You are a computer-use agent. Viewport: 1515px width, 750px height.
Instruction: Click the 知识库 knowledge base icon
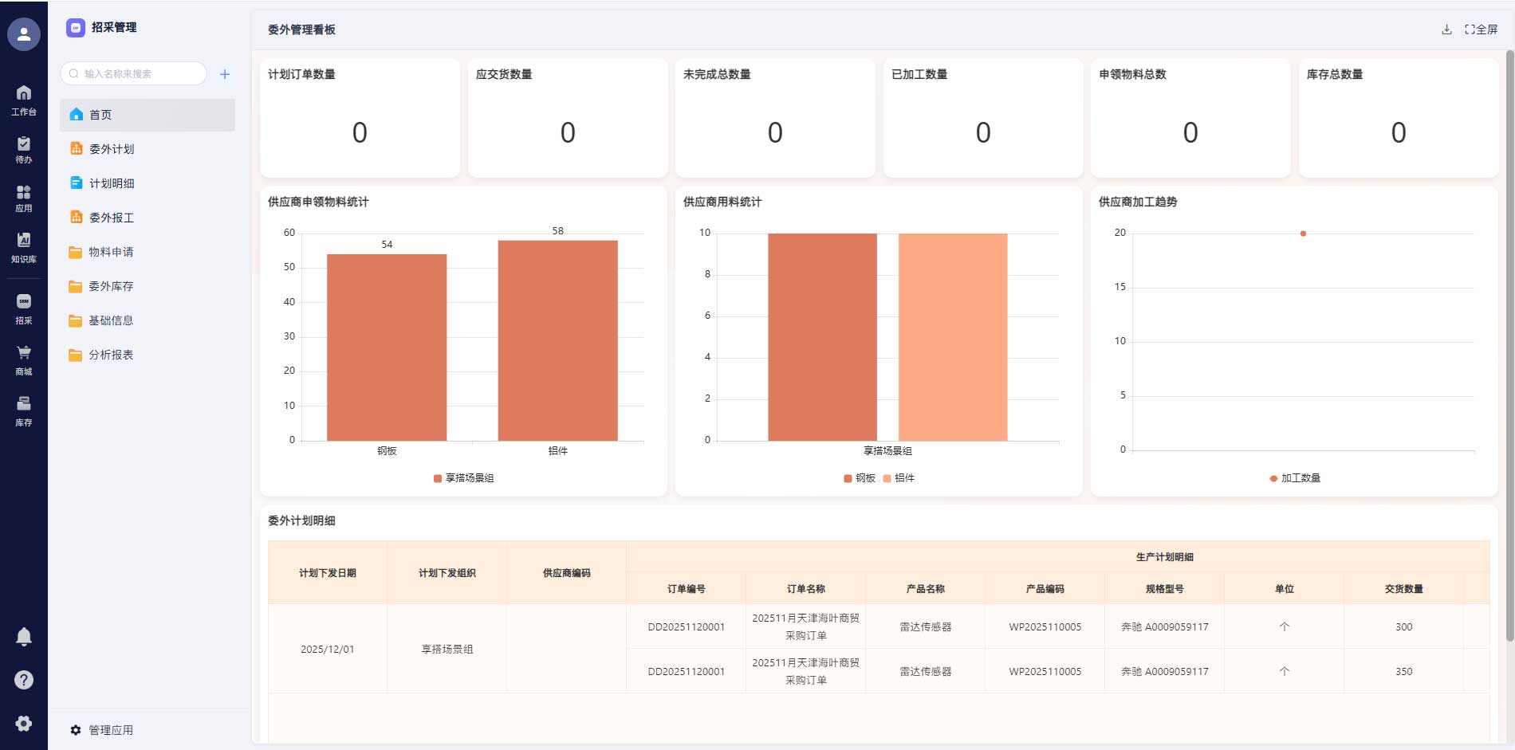(24, 247)
